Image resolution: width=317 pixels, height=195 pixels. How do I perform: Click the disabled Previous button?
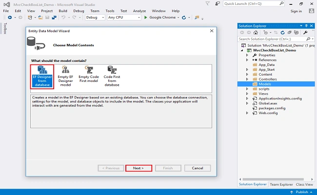coord(111,168)
